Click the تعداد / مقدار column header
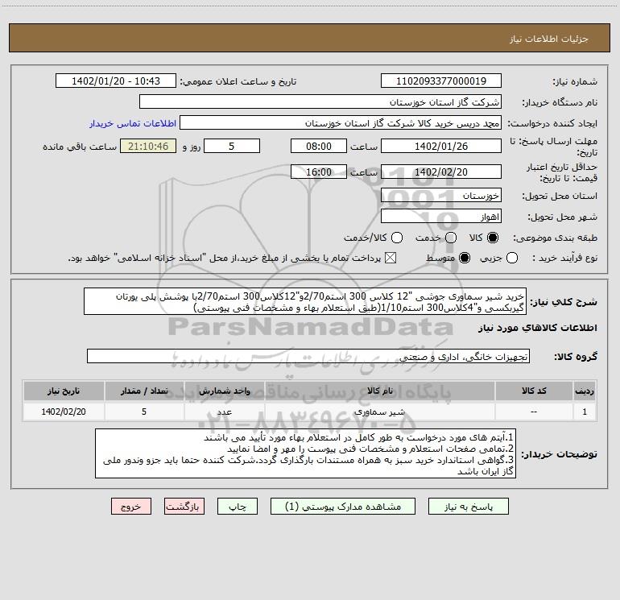 (x=144, y=391)
